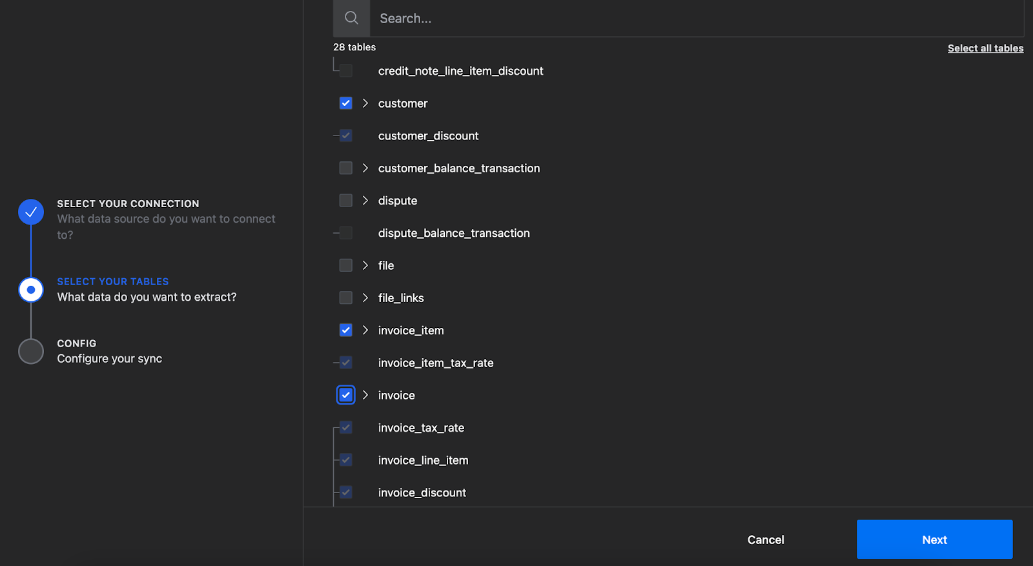The image size is (1033, 566).
Task: Uncheck the customer table checkbox
Action: pyautogui.click(x=346, y=103)
